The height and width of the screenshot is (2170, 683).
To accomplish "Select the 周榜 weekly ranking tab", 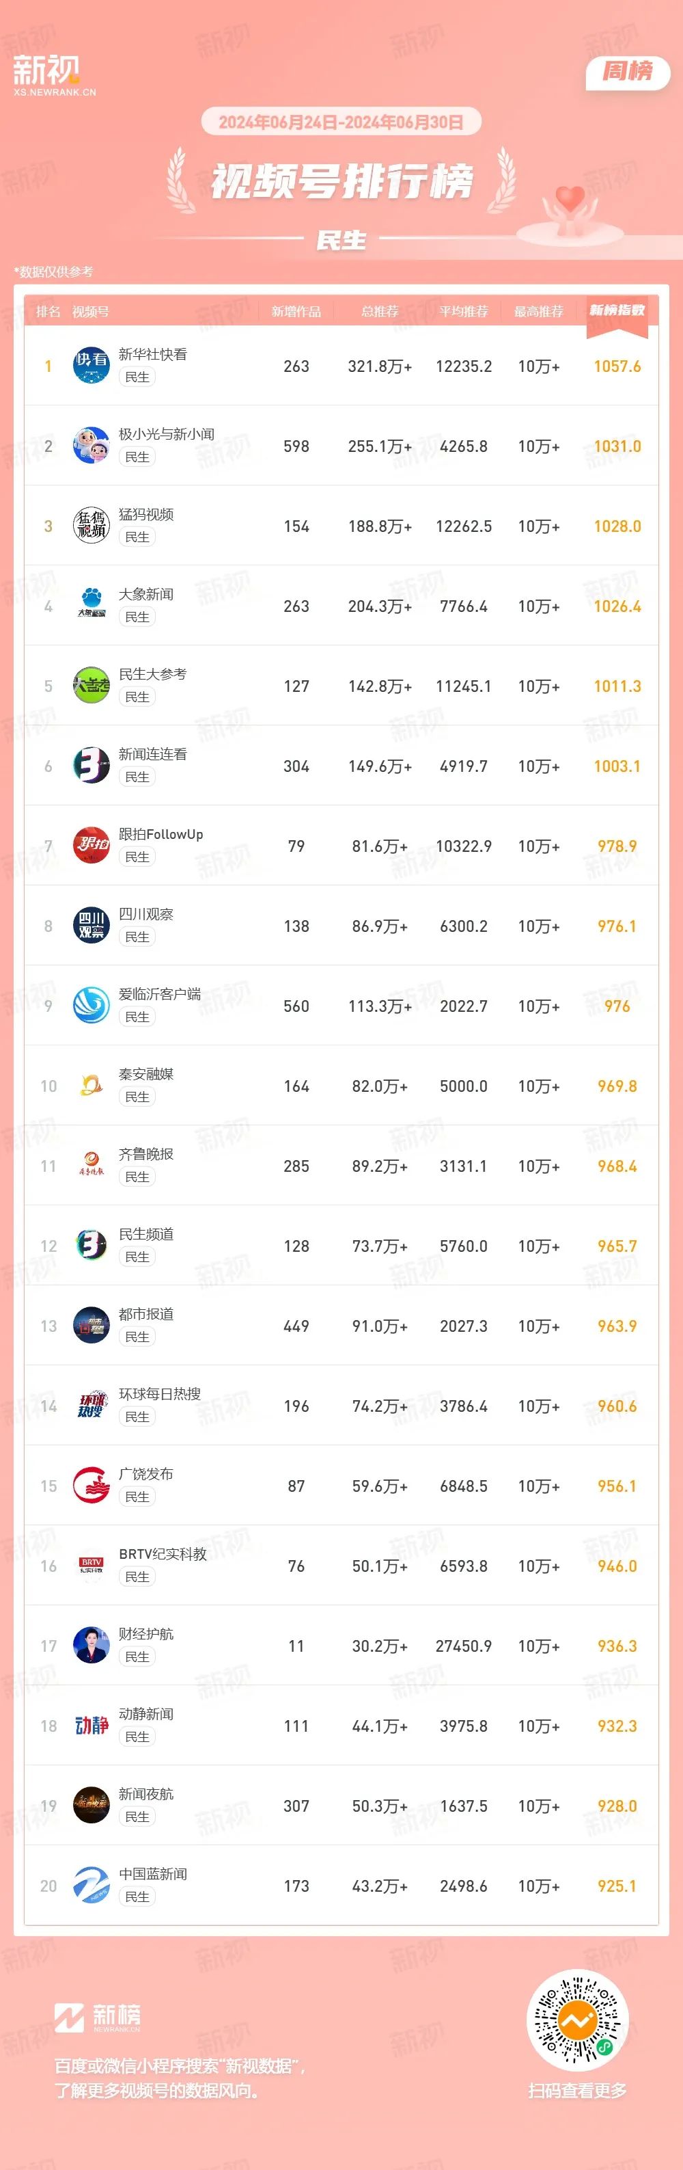I will (x=628, y=72).
